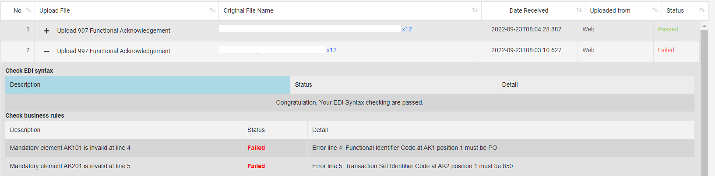This screenshot has width=715, height=176.
Task: Click the Original File Name column header
Action: [248, 10]
